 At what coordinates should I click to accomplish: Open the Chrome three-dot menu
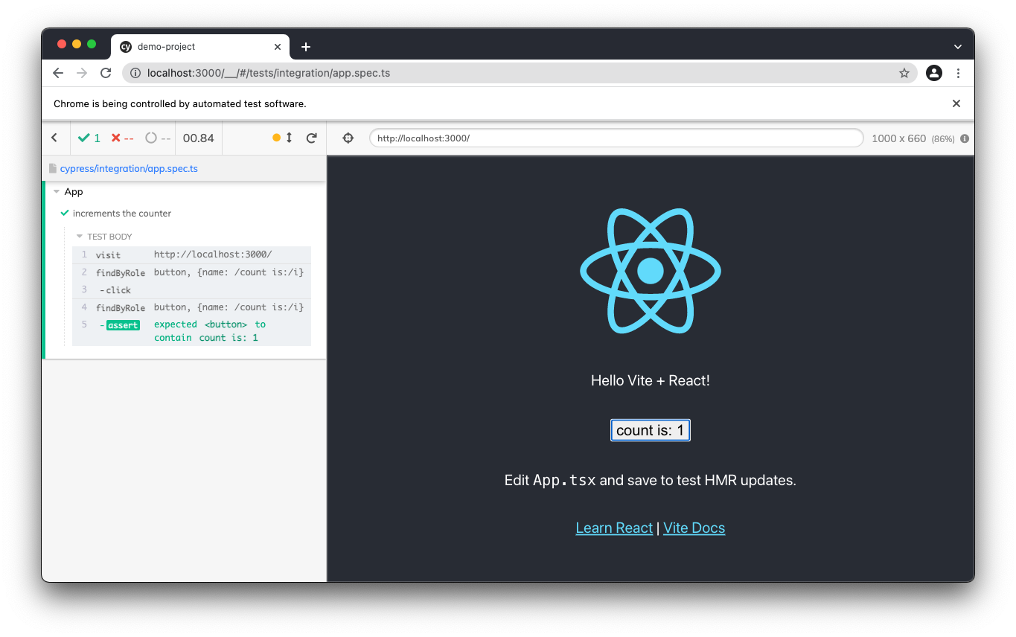(x=959, y=73)
